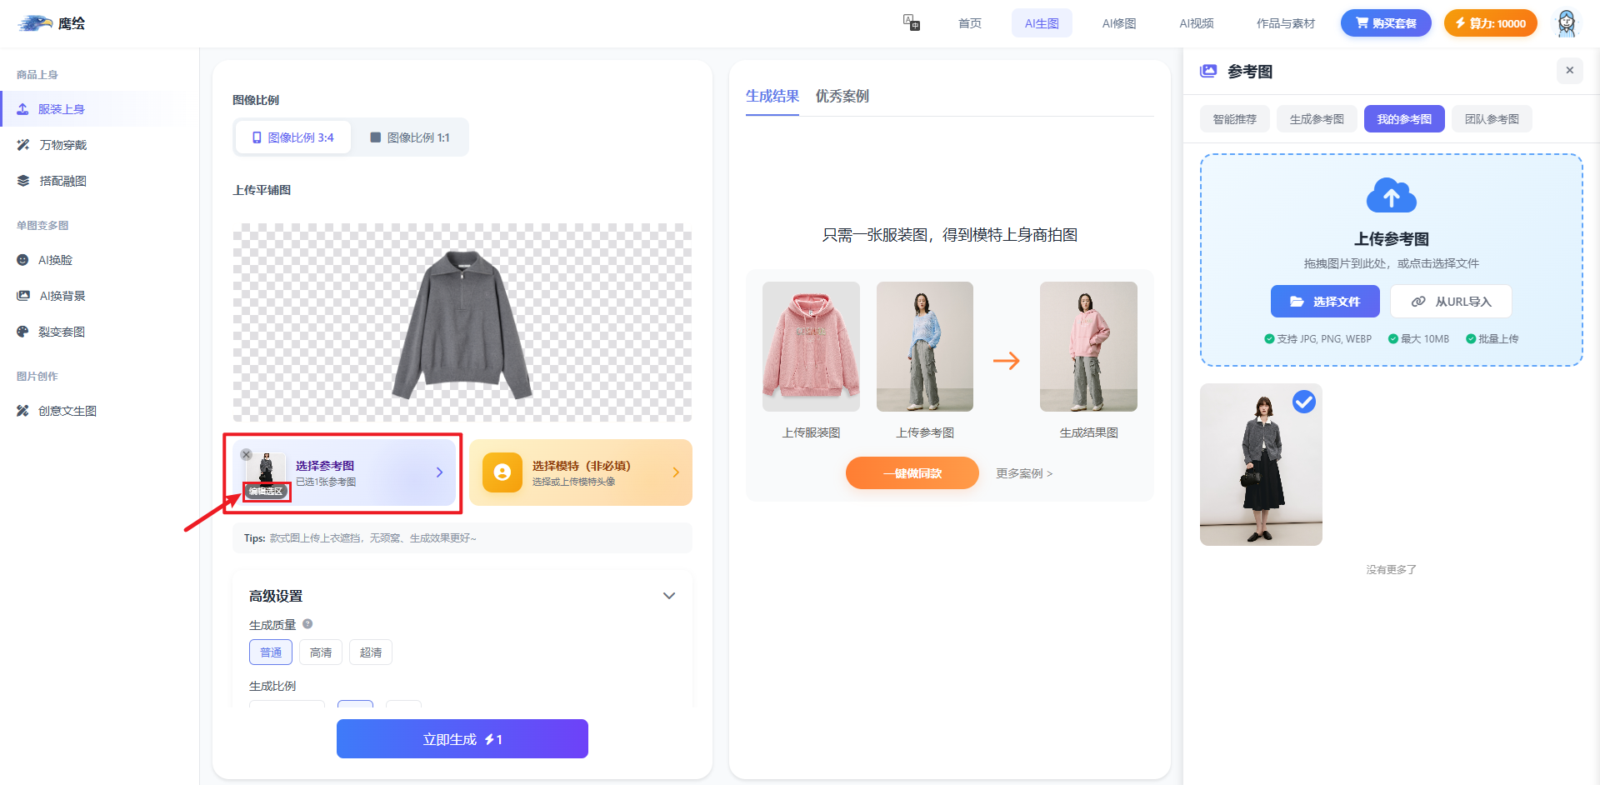Select 搭配融图 from the sidebar
The image size is (1600, 785).
(62, 181)
